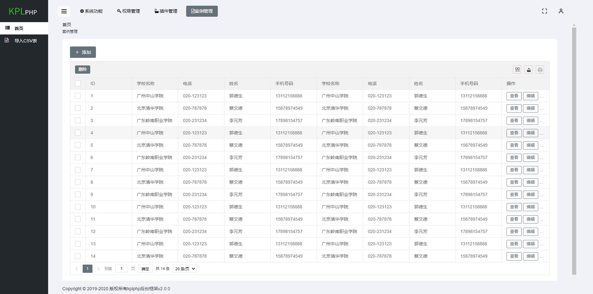593x294 pixels.
Task: Select the 案例管理 top menu
Action: tap(202, 11)
